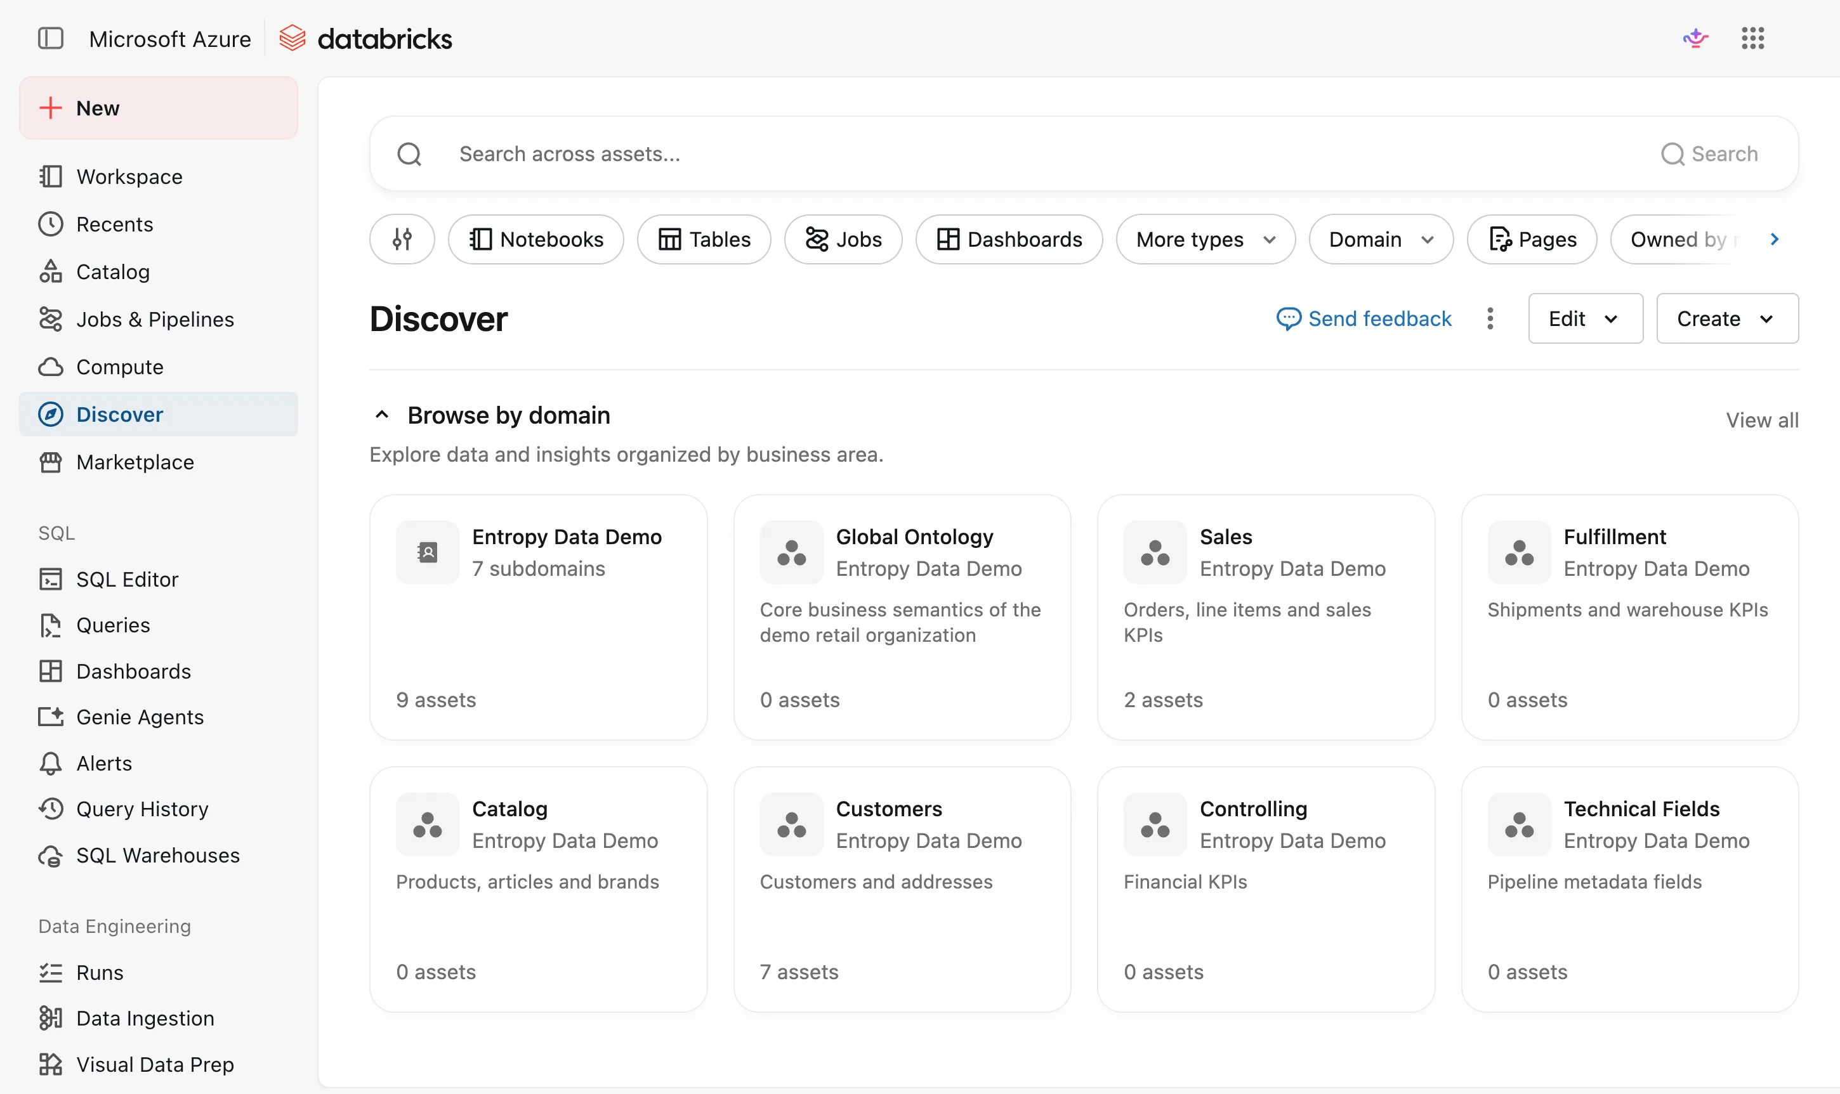1840x1094 pixels.
Task: Open the Create dropdown
Action: click(1727, 318)
